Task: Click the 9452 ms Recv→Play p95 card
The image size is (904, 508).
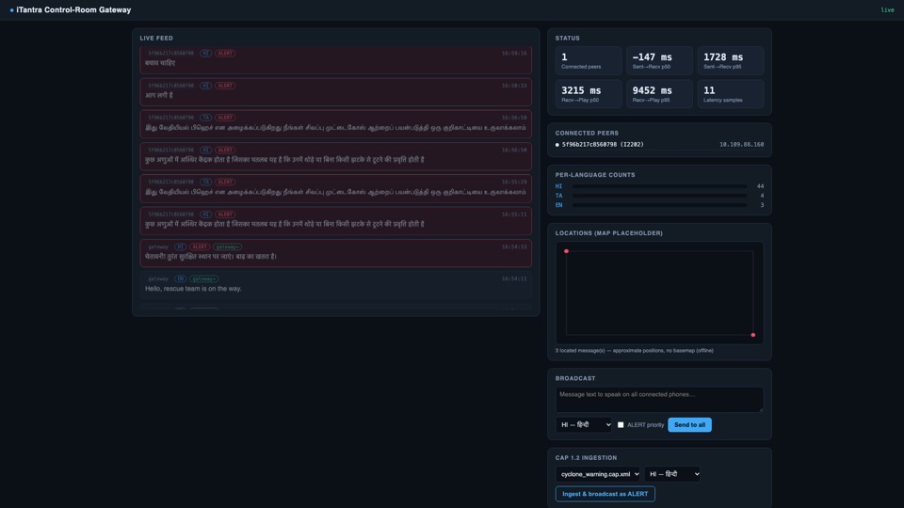Action: (659, 94)
